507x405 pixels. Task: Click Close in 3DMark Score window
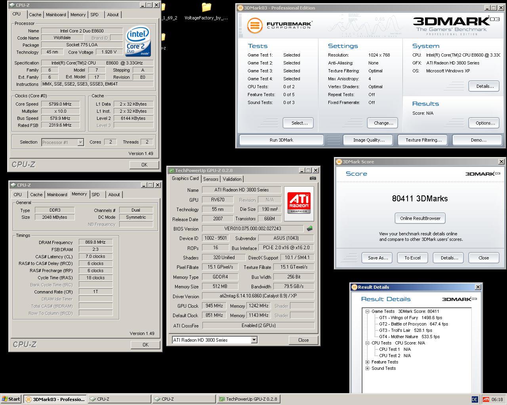pos(484,258)
